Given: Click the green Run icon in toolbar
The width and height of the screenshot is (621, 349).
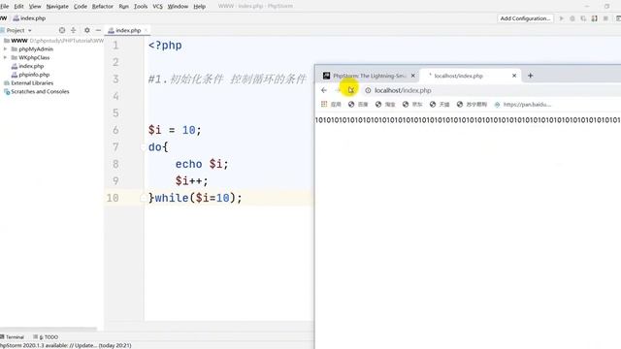Looking at the screenshot, I should [561, 18].
